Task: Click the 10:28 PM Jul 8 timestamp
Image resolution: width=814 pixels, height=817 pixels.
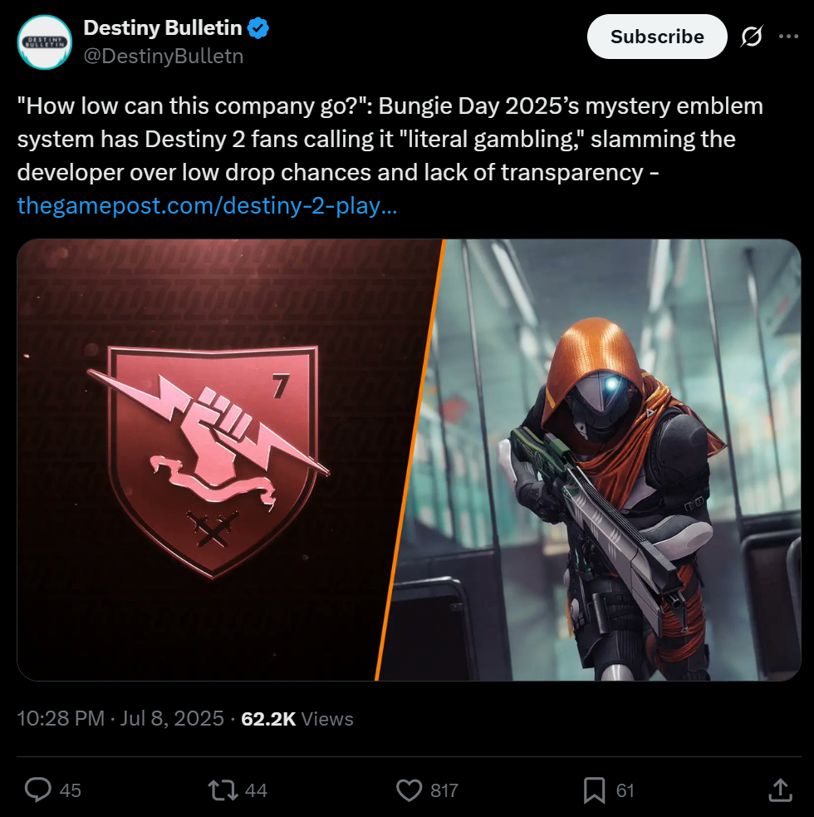Action: pos(120,718)
